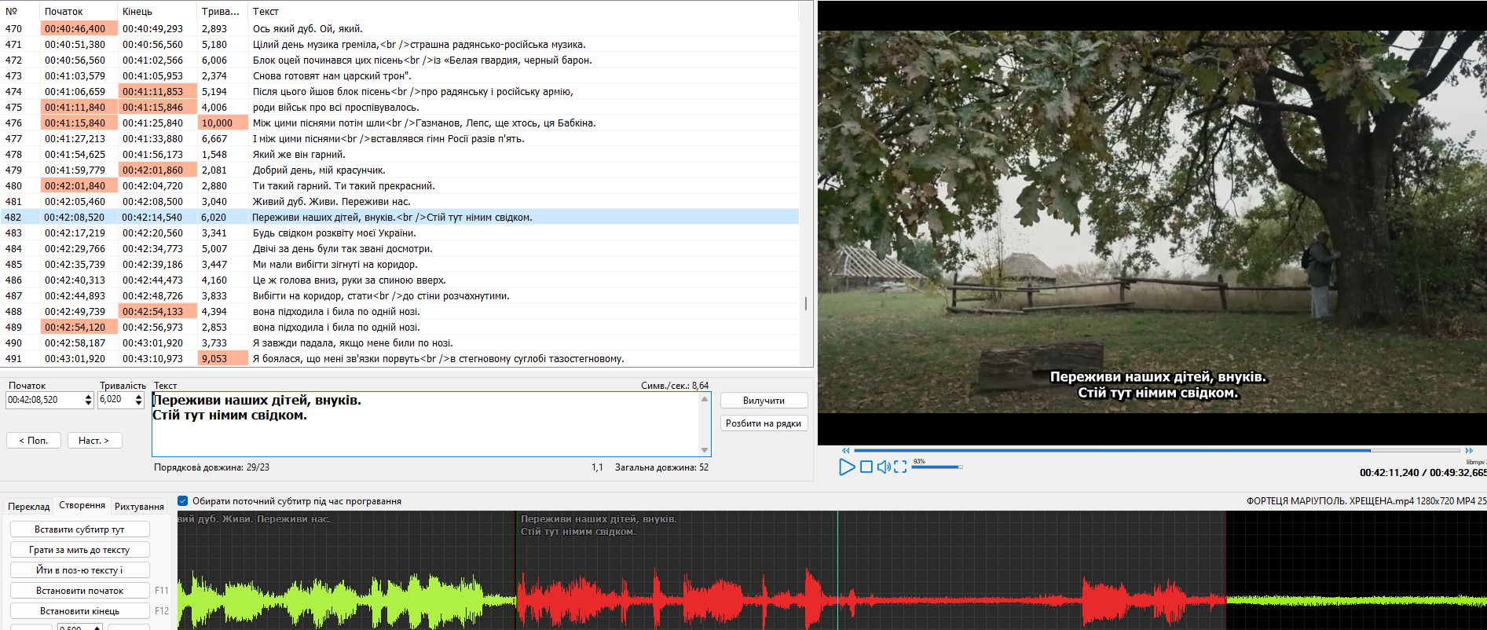Click 'Йти в поз-ю тексту і' button
Image resolution: width=1487 pixels, height=630 pixels.
tap(79, 570)
